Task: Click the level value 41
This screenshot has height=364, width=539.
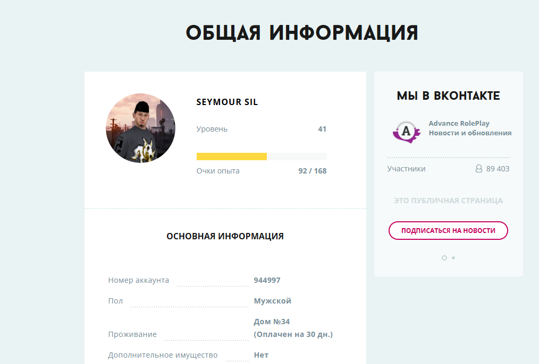Action: [x=322, y=129]
